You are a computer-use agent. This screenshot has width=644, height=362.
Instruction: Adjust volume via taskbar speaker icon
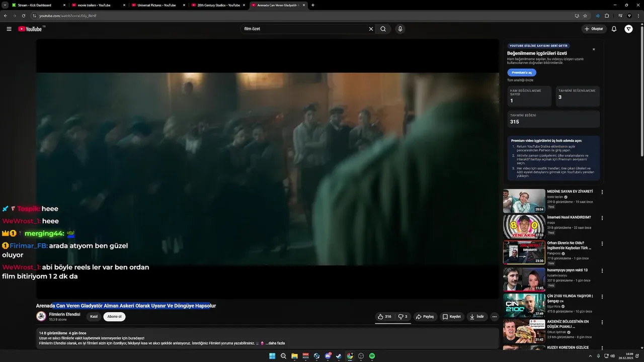(x=612, y=356)
